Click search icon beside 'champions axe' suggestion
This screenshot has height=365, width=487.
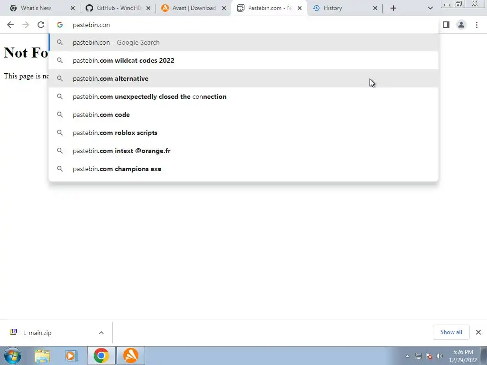click(x=59, y=169)
